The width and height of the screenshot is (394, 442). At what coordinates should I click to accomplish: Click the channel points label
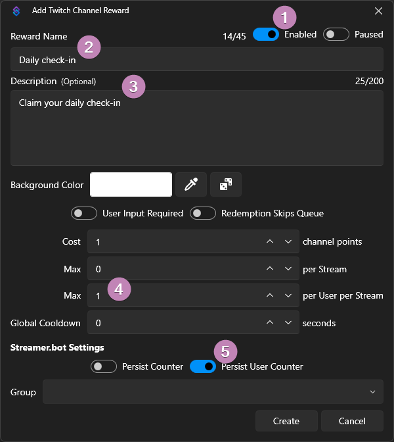(x=332, y=241)
